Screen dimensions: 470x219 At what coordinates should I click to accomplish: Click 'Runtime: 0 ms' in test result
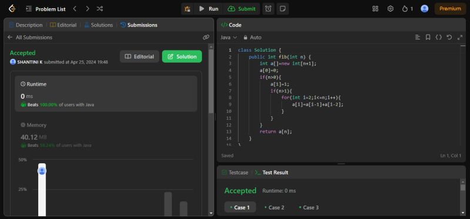(x=279, y=191)
